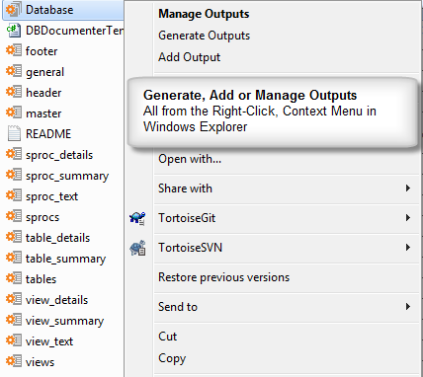Click the sprocs file icon
Screen dimensions: 423x377
(x=14, y=217)
